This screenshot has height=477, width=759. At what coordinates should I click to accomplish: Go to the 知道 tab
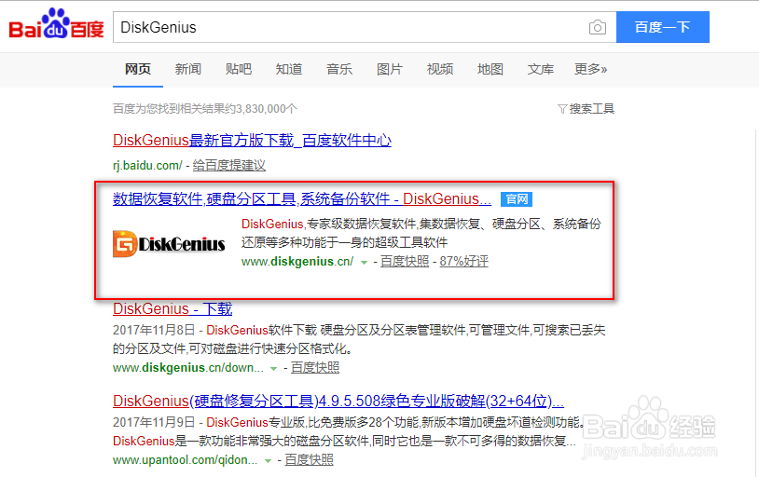(289, 69)
